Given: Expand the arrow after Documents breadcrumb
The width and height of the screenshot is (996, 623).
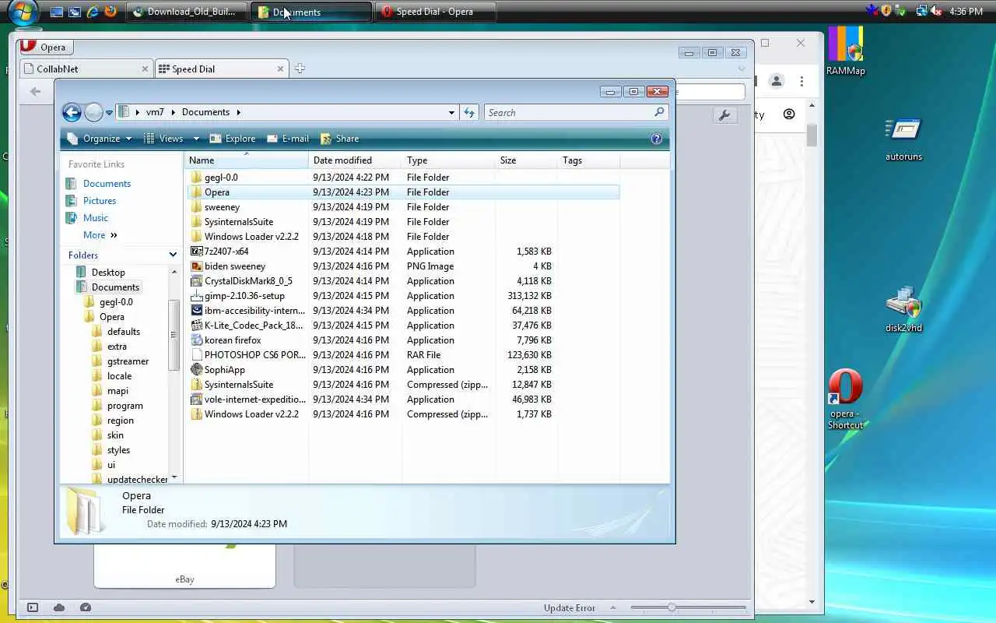Looking at the screenshot, I should [238, 112].
